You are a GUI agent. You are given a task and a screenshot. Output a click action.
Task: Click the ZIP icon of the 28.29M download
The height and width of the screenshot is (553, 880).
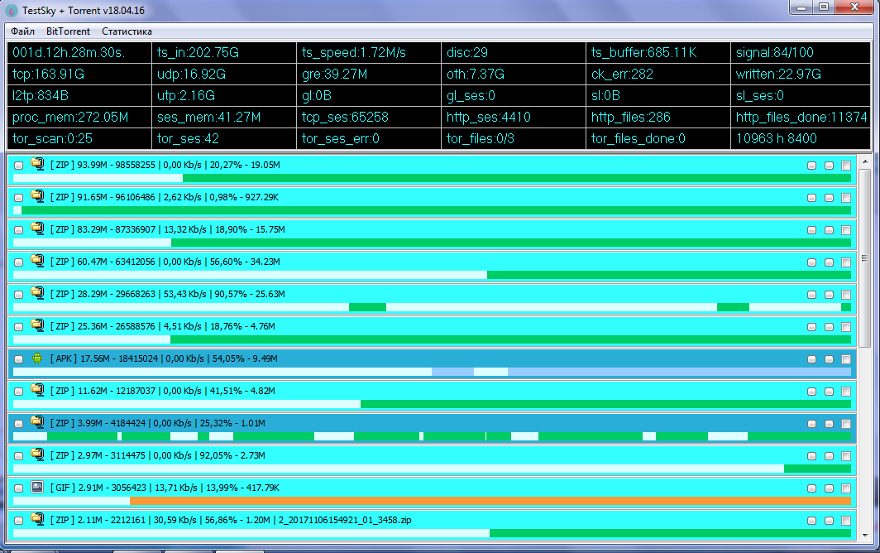pyautogui.click(x=37, y=293)
